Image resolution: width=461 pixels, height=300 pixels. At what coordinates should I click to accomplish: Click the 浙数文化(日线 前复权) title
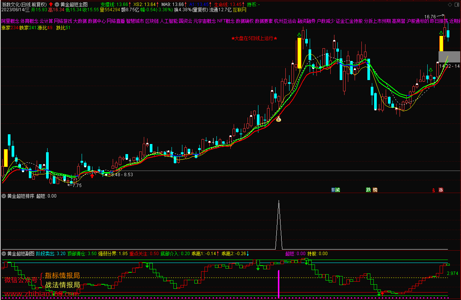pyautogui.click(x=24, y=4)
